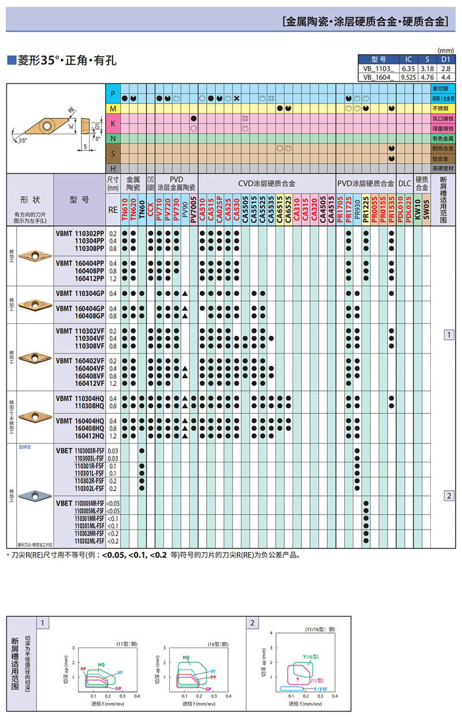Select the green N material group swatch
The height and width of the screenshot is (722, 462).
[113, 138]
